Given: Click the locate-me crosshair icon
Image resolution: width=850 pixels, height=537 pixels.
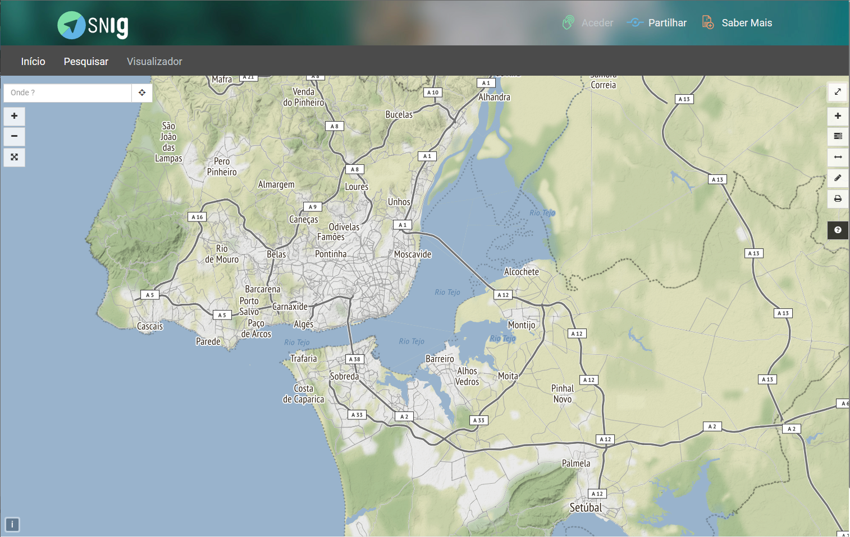Looking at the screenshot, I should click(x=142, y=92).
